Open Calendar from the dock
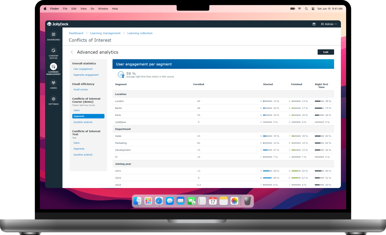 pyautogui.click(x=213, y=201)
